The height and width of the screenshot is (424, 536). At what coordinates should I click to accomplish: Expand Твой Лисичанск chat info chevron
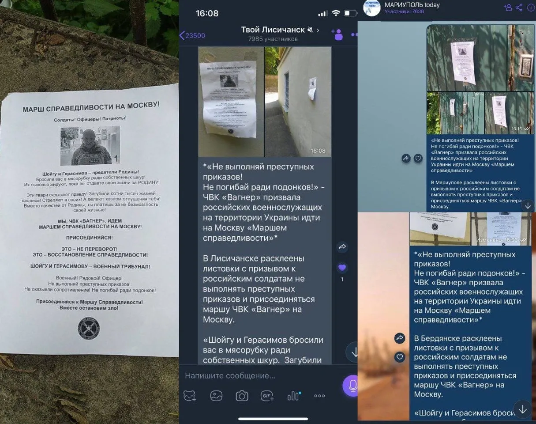[318, 30]
